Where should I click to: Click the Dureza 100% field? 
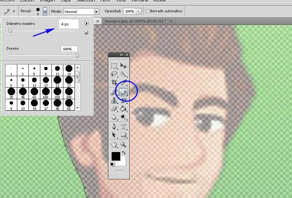click(69, 49)
